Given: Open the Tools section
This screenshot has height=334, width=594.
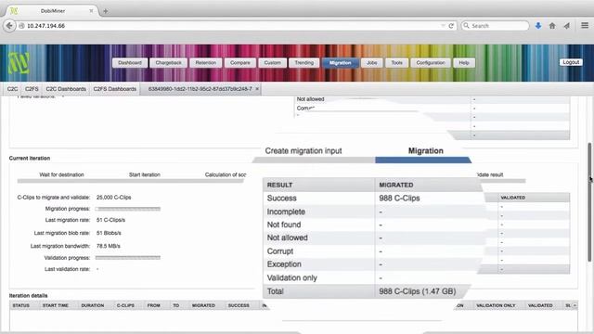Looking at the screenshot, I should point(396,63).
